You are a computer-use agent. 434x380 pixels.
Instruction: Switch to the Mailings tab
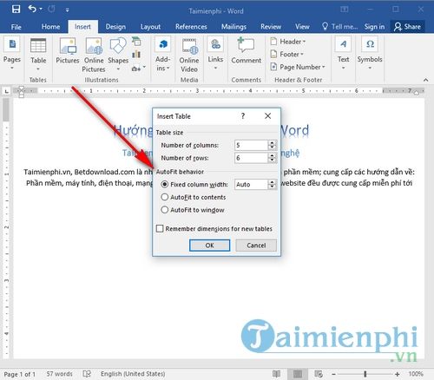[233, 27]
